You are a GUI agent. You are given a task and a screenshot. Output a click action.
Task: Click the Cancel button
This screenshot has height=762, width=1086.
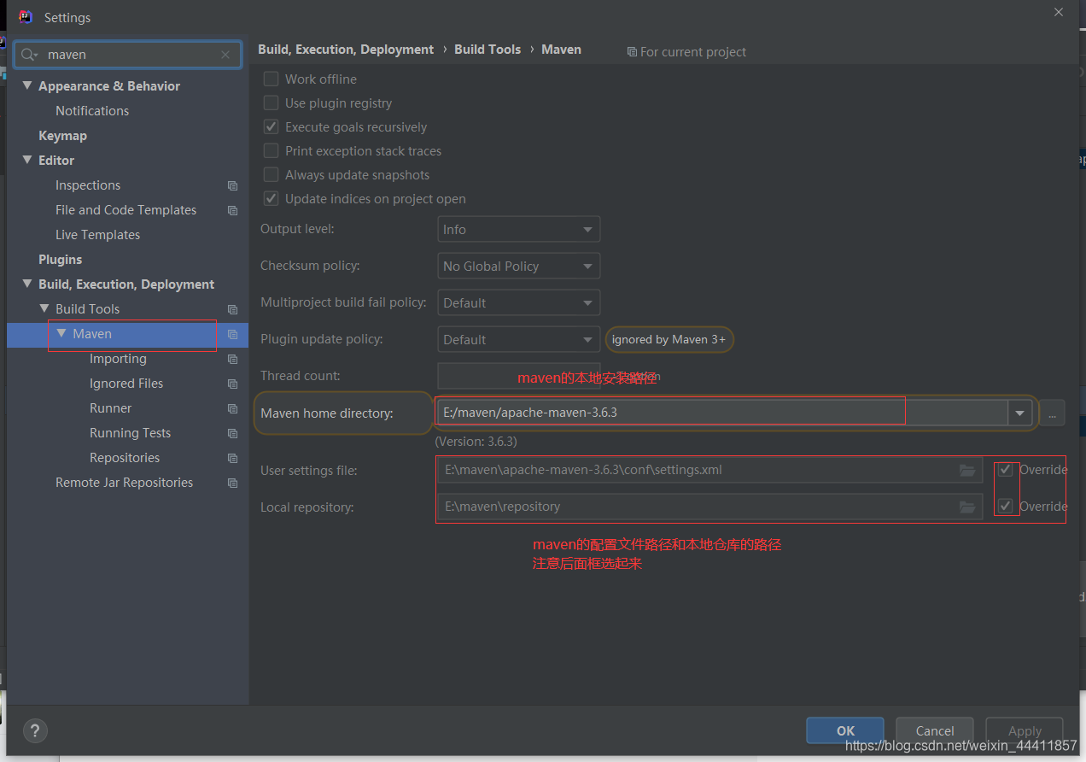(x=935, y=730)
